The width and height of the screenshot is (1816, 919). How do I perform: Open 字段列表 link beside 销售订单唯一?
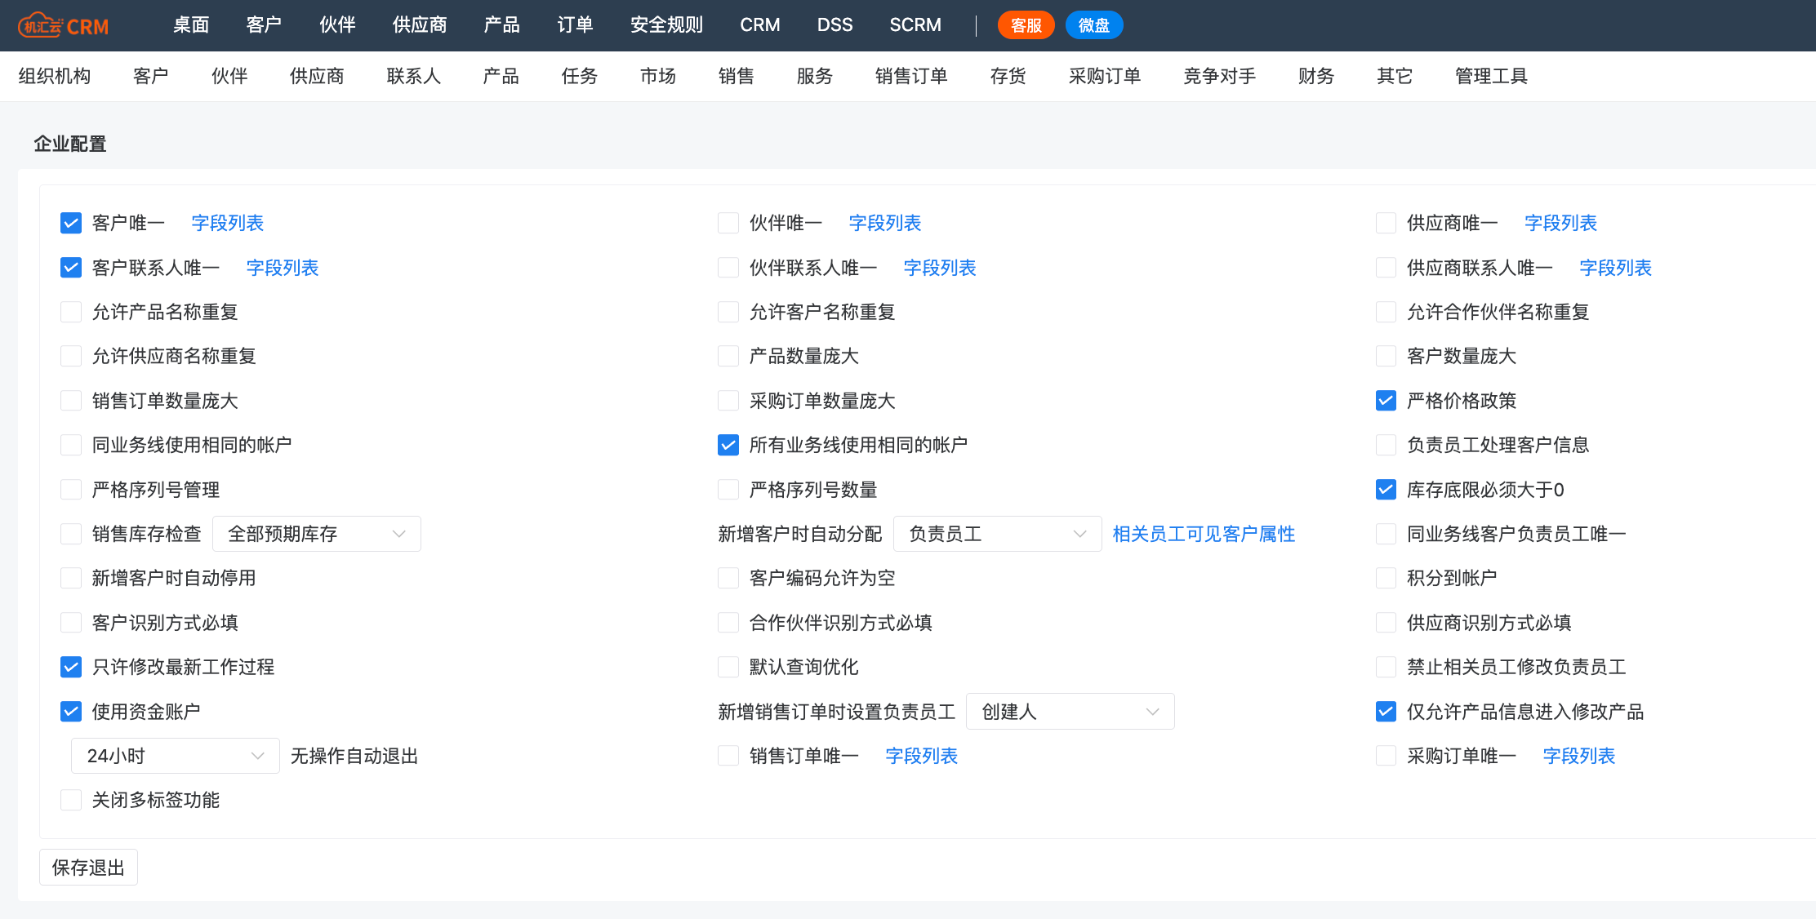921,756
